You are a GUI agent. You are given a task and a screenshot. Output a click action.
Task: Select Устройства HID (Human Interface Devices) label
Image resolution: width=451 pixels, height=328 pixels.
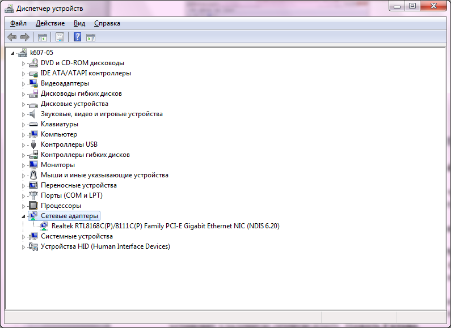coord(106,246)
